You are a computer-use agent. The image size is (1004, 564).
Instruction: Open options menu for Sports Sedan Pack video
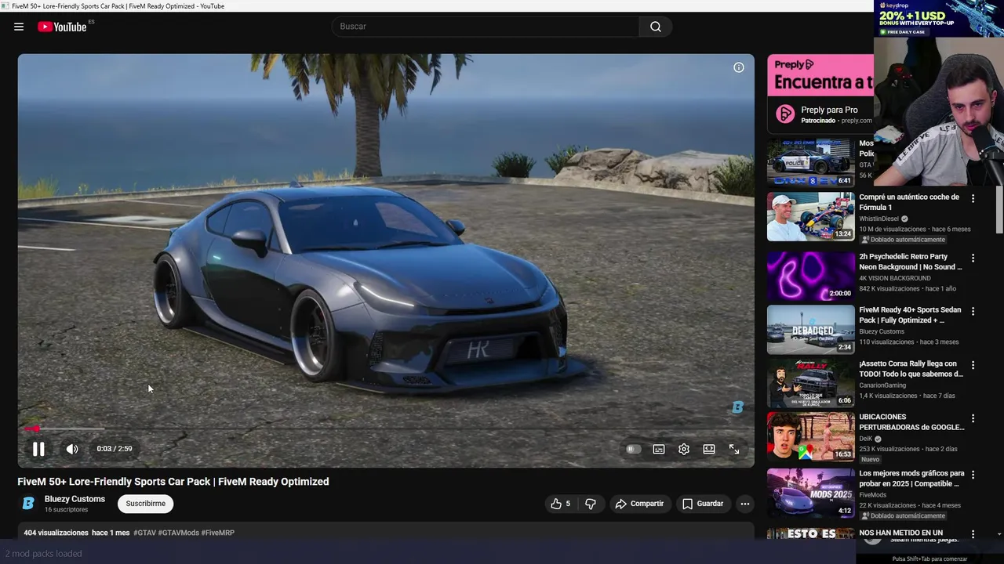click(x=973, y=312)
